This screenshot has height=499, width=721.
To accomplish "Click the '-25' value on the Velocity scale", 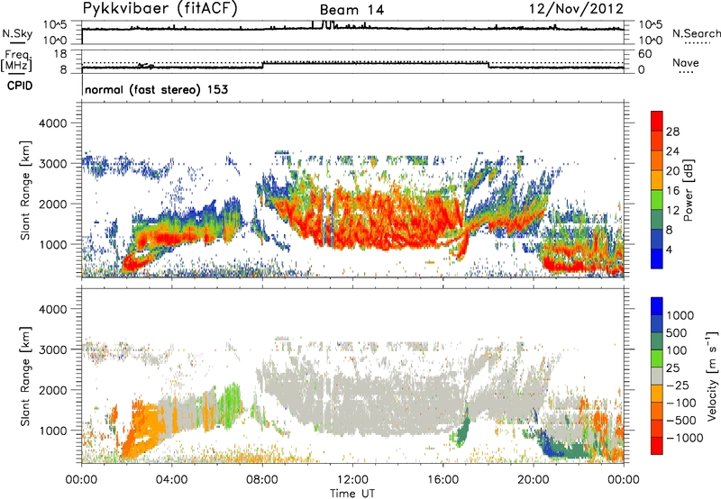I will pyautogui.click(x=678, y=385).
